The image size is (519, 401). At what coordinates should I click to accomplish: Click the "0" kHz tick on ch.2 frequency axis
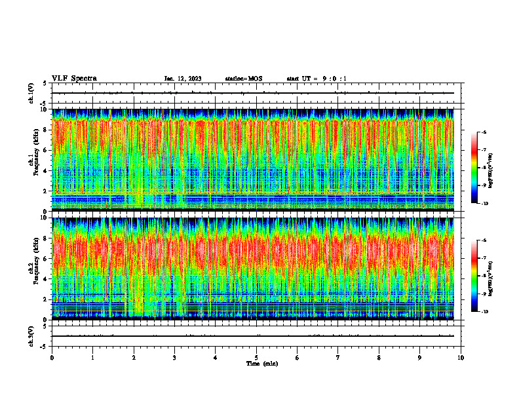pos(45,320)
